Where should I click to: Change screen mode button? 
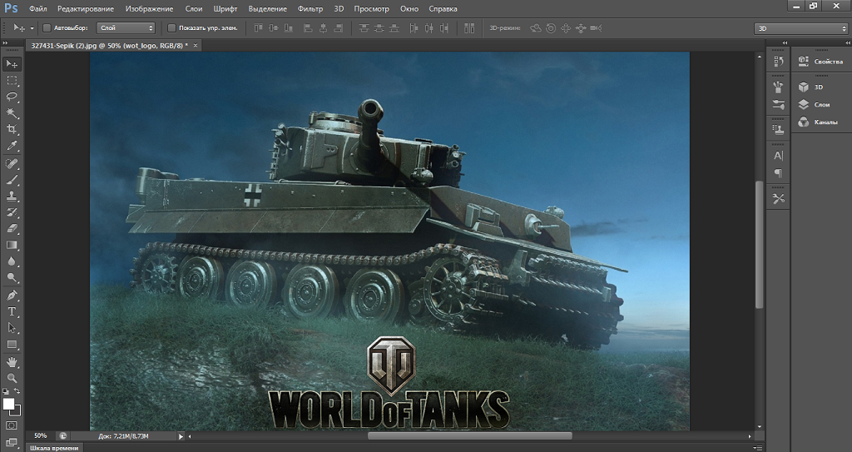click(x=12, y=442)
